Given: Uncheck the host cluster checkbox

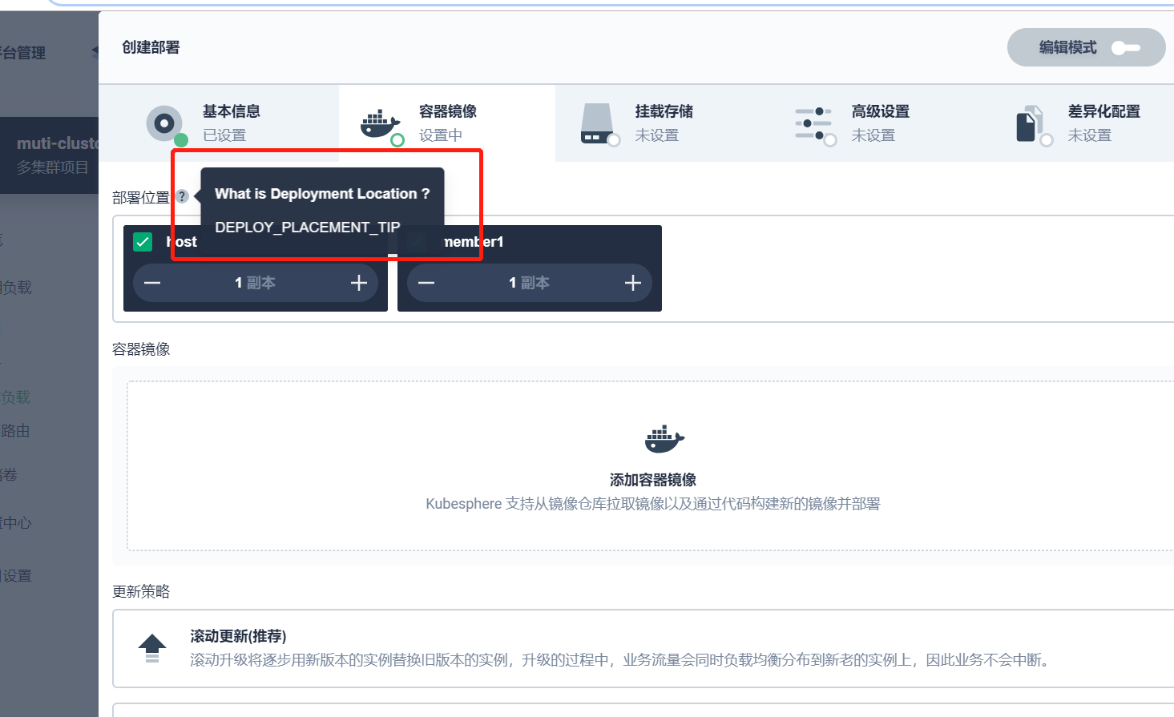Looking at the screenshot, I should pyautogui.click(x=143, y=241).
